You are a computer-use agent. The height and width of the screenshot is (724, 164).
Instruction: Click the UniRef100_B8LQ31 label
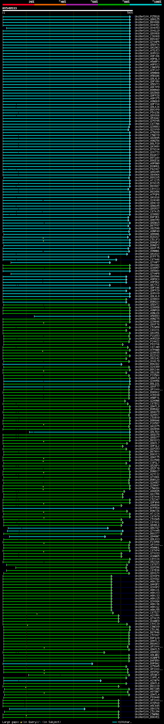[147, 384]
